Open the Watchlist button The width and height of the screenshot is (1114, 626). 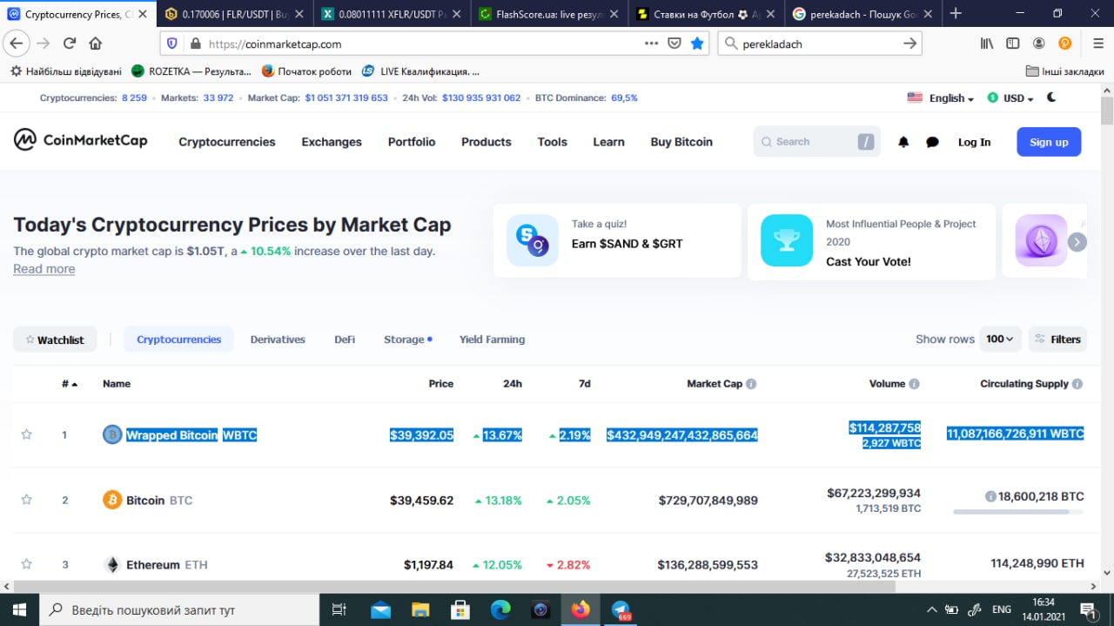[55, 340]
